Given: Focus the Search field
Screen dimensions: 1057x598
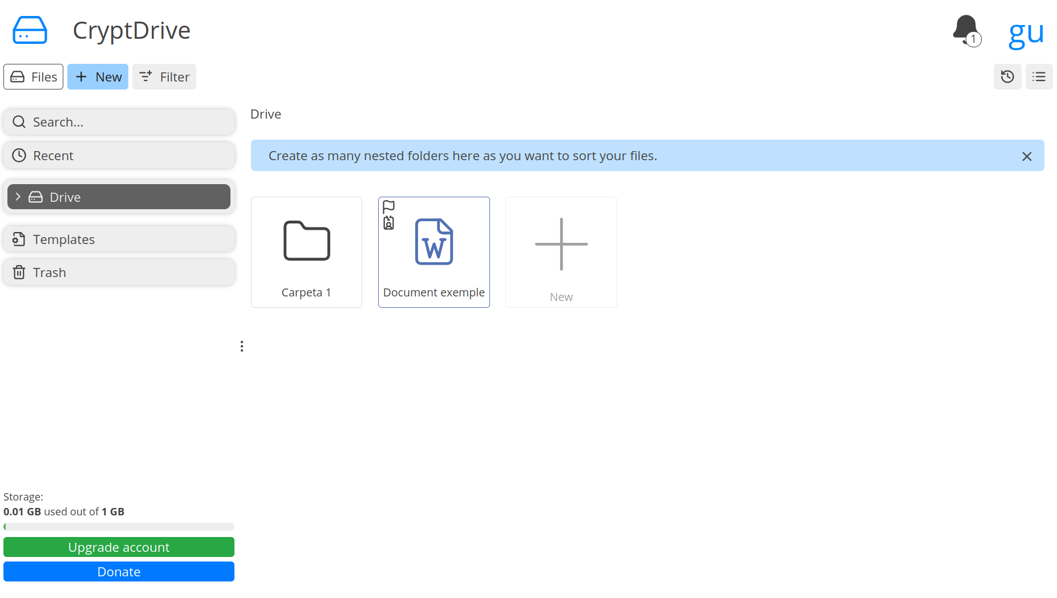Looking at the screenshot, I should 119,121.
